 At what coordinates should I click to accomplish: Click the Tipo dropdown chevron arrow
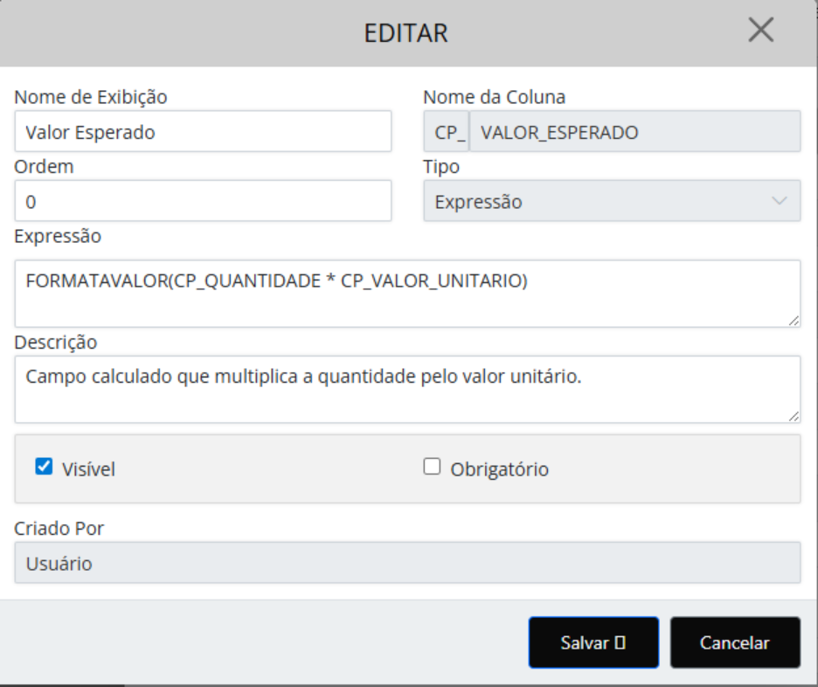(x=780, y=202)
